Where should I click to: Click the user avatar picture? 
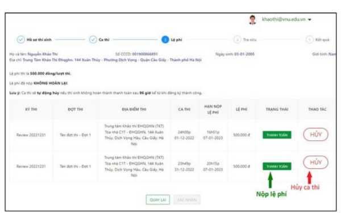click(252, 20)
